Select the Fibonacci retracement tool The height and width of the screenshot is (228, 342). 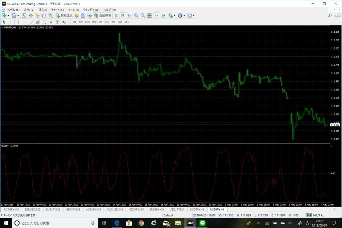pos(44,22)
